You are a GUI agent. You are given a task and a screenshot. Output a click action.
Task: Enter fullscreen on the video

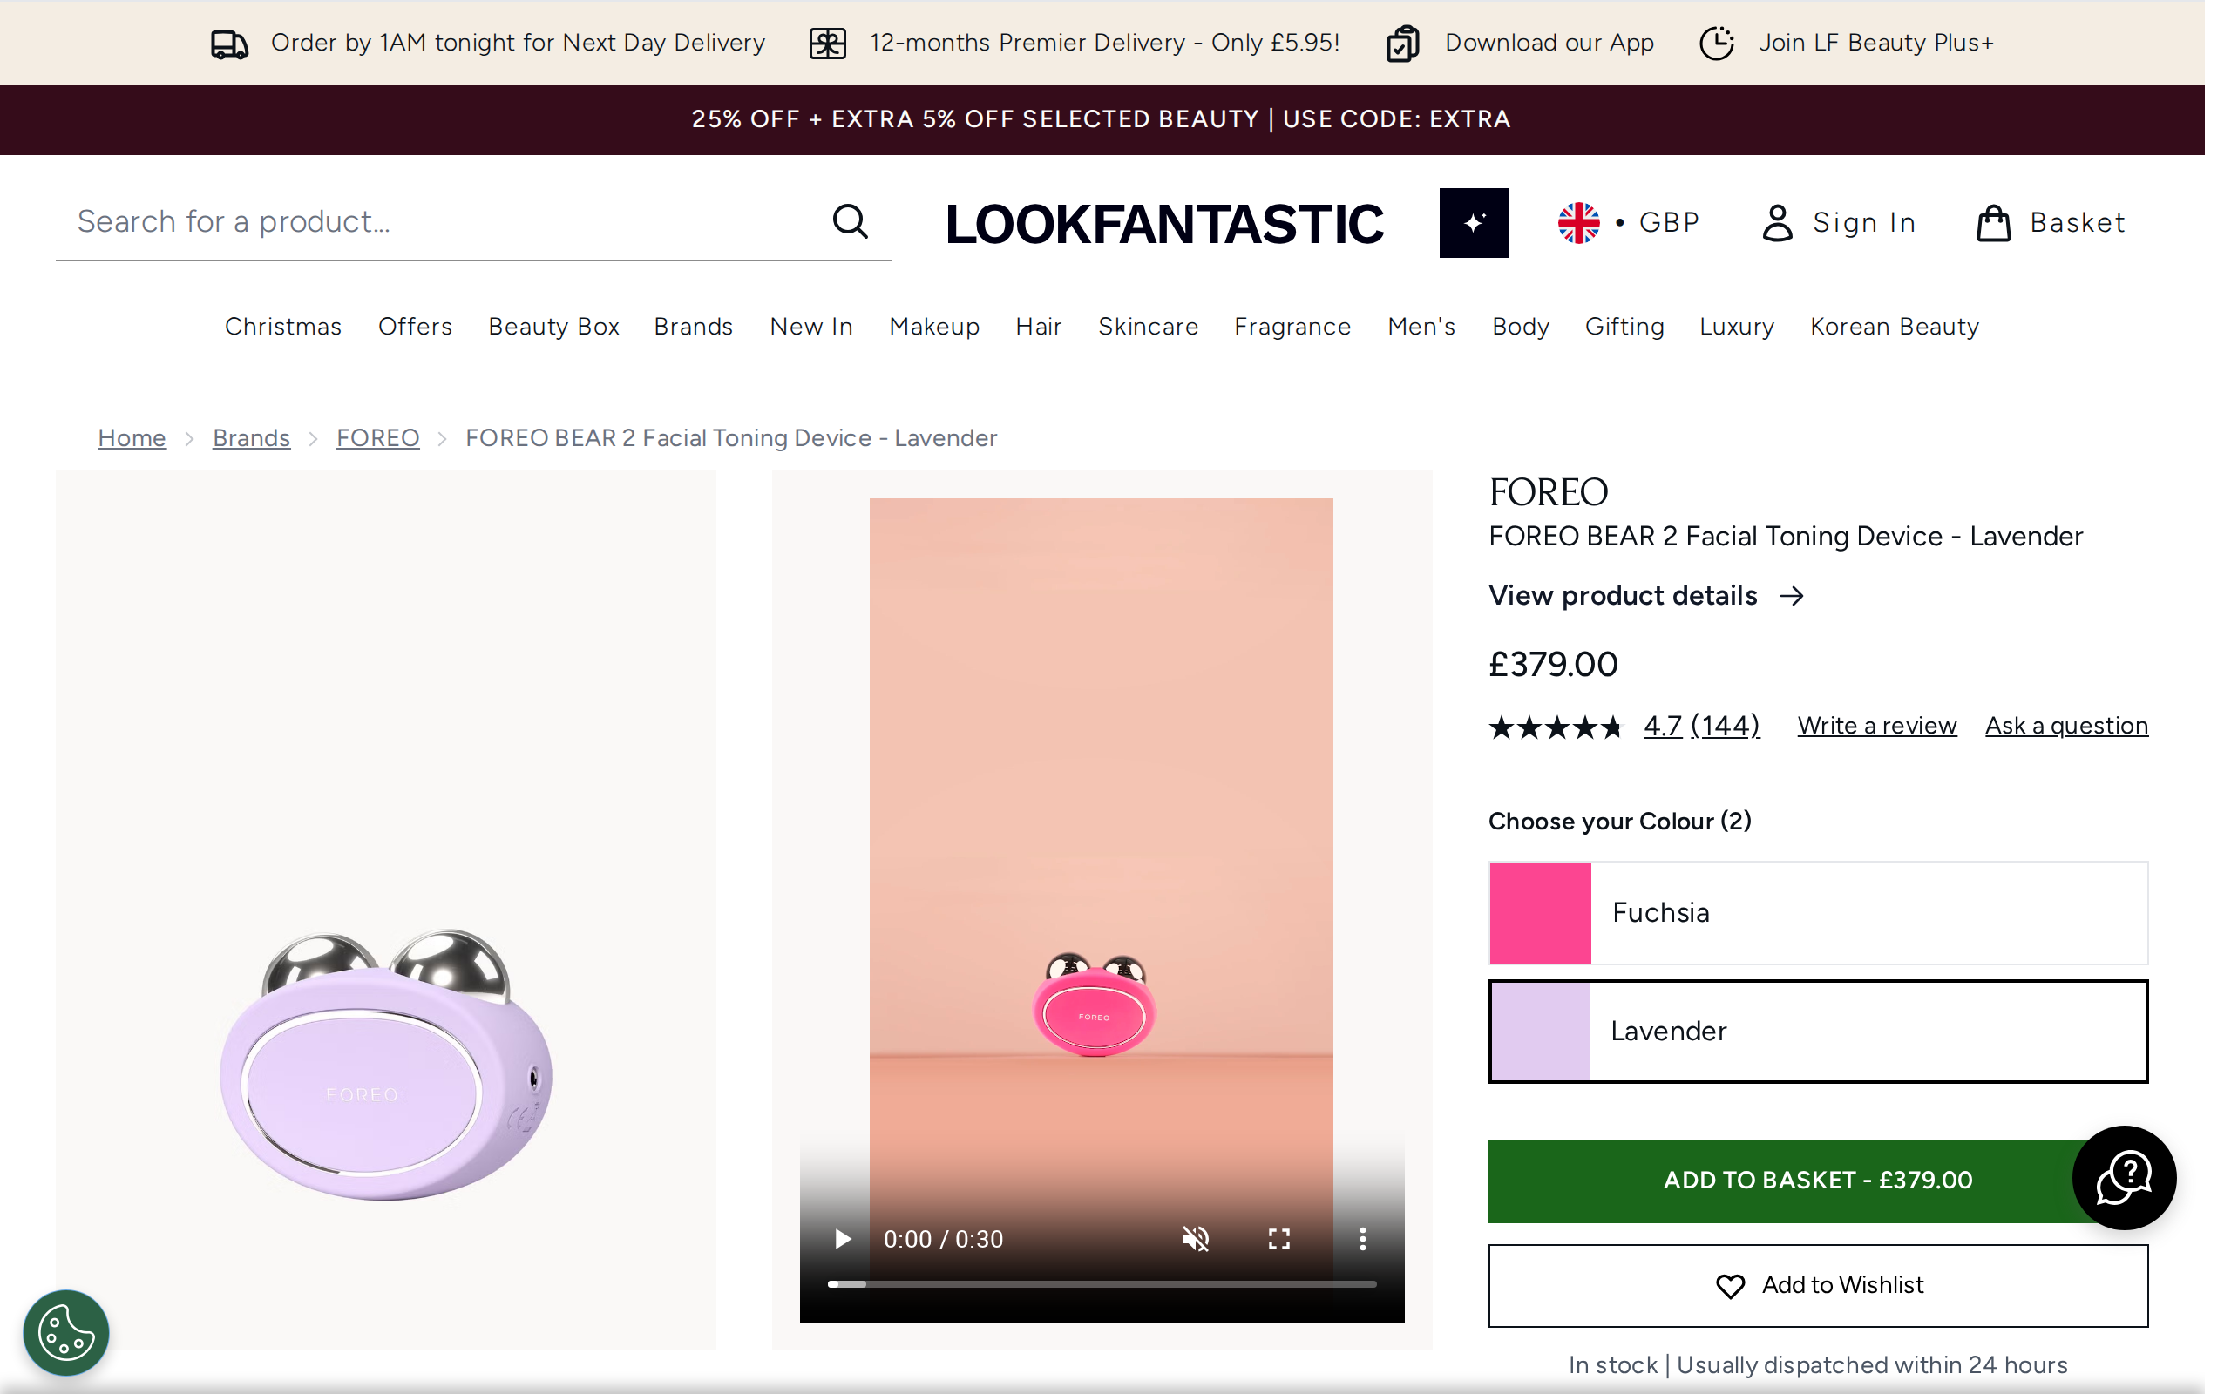[1278, 1238]
